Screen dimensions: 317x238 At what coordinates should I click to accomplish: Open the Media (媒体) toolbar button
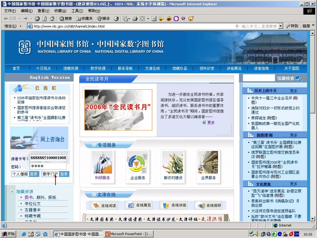click(103, 19)
